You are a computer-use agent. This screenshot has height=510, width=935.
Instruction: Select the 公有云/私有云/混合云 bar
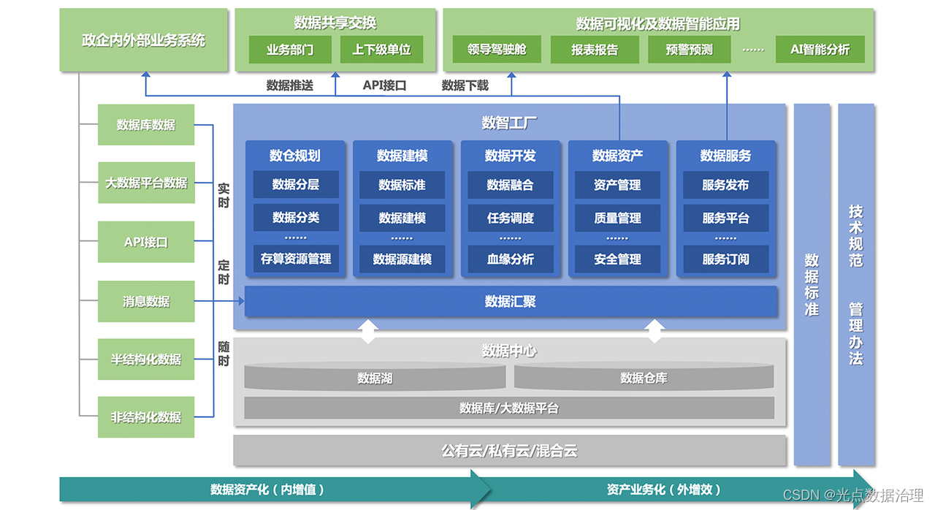pos(509,451)
